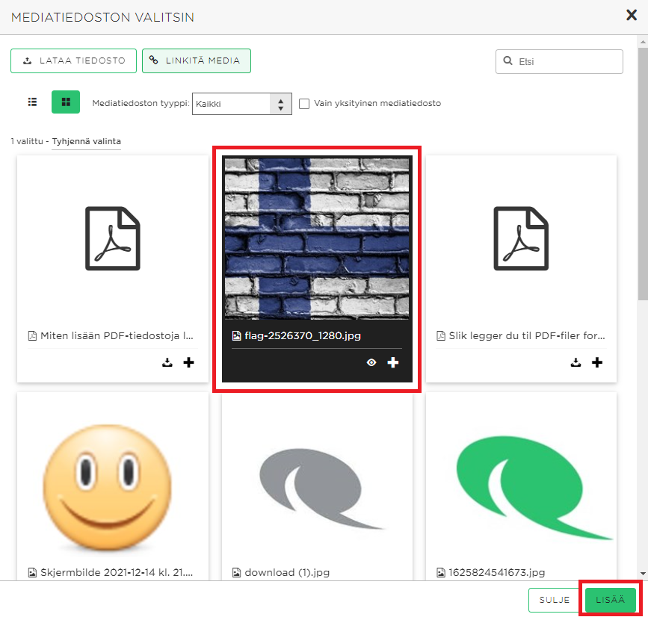Viewport: 648px width, 617px height.
Task: Enable Vain yksityinen mediatiedosto checkbox
Action: tap(304, 104)
